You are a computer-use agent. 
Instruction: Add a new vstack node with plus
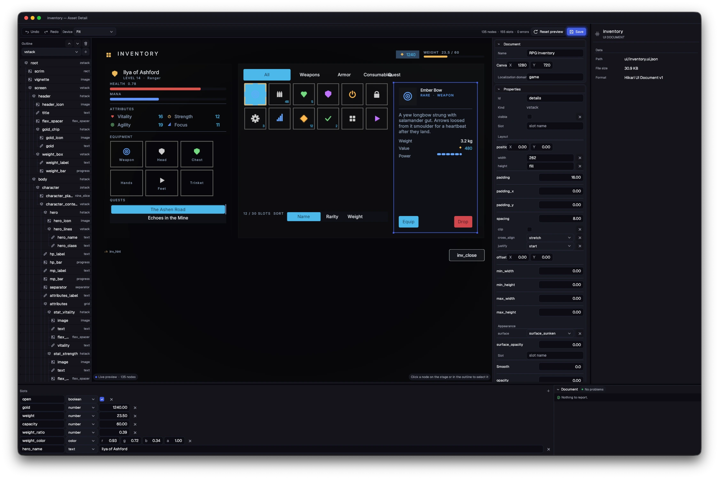[x=86, y=52]
